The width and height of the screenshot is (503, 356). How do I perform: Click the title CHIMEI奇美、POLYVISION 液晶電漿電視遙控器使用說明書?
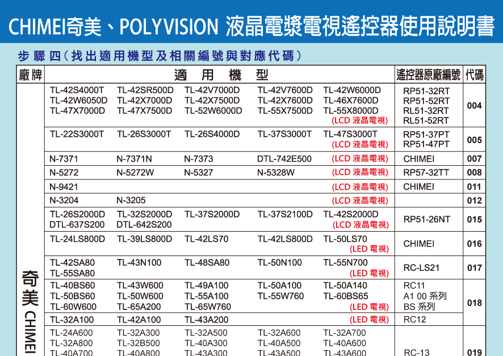[x=251, y=26]
